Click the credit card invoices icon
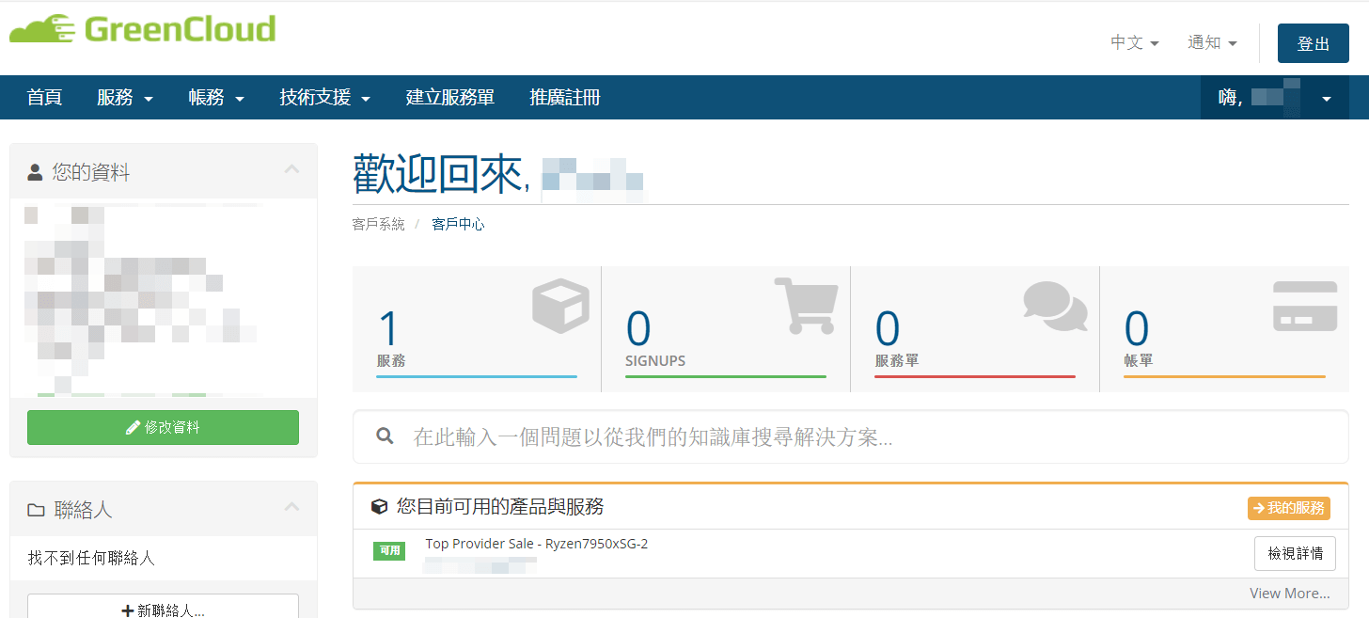 coord(1305,306)
